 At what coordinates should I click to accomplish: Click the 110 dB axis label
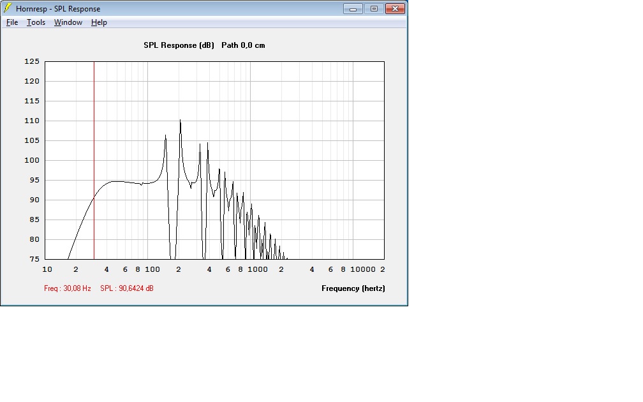32,121
